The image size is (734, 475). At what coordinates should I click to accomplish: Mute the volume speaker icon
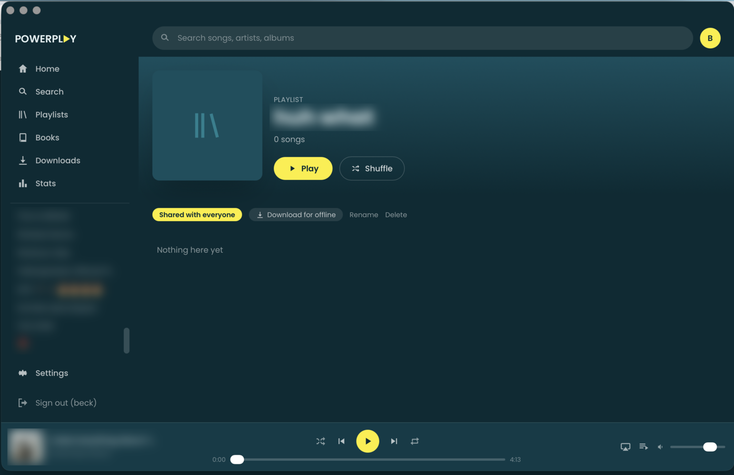pyautogui.click(x=660, y=447)
